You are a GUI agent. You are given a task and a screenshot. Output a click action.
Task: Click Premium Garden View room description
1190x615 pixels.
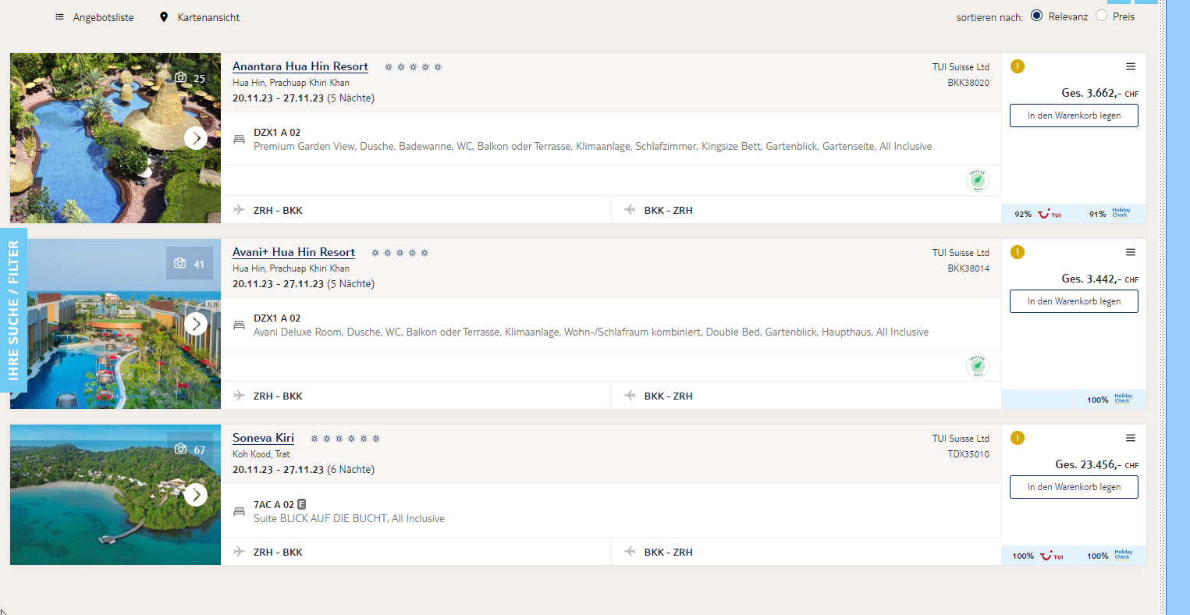592,146
